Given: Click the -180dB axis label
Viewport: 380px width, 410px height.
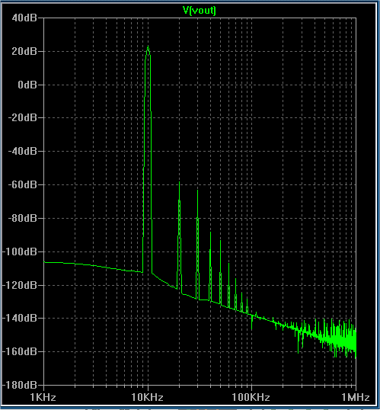Looking at the screenshot, I should 20,385.
